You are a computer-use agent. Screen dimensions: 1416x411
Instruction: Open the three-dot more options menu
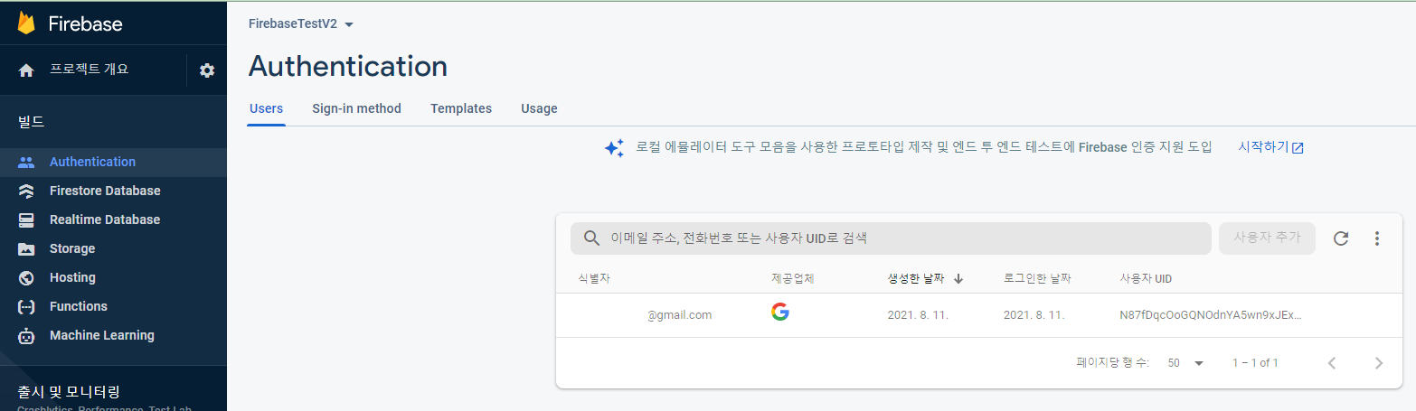[x=1377, y=238]
